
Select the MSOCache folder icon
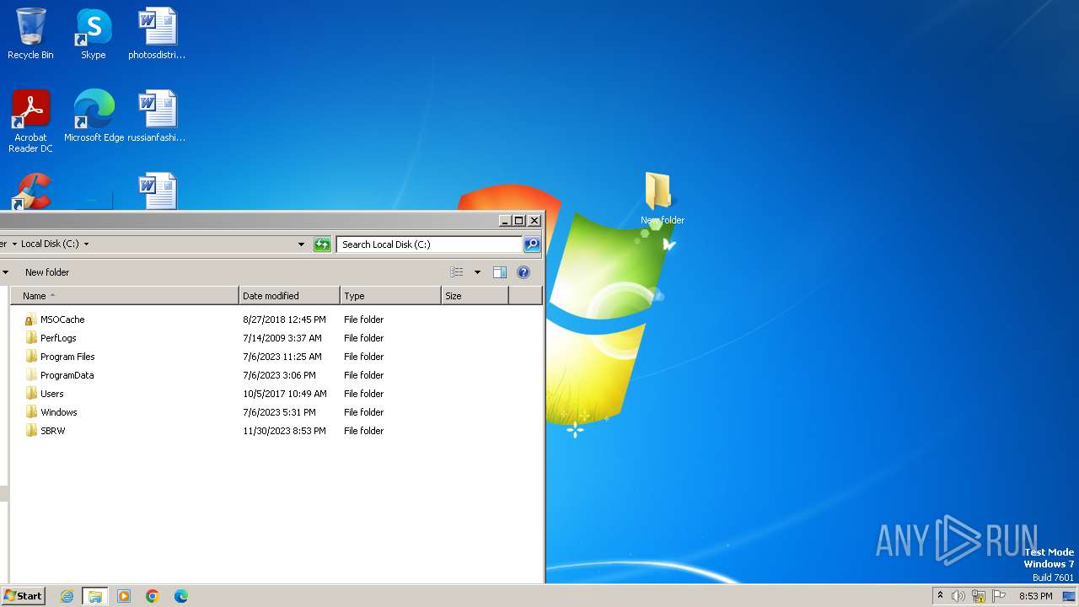(x=31, y=320)
